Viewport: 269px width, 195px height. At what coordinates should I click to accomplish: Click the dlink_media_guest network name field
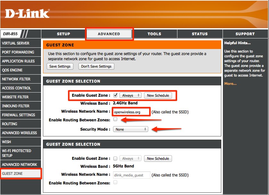(132, 175)
